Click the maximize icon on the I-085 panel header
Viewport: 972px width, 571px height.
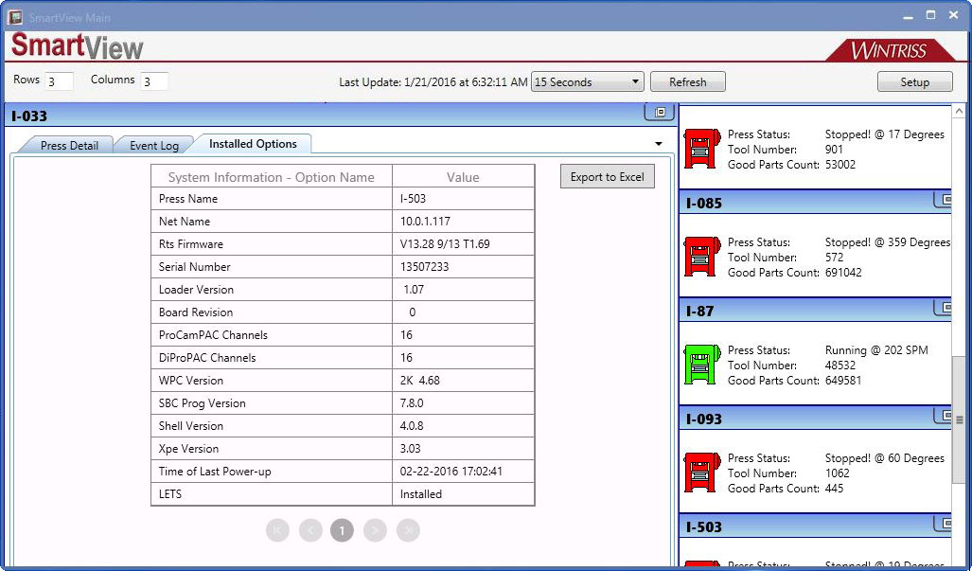click(x=945, y=200)
